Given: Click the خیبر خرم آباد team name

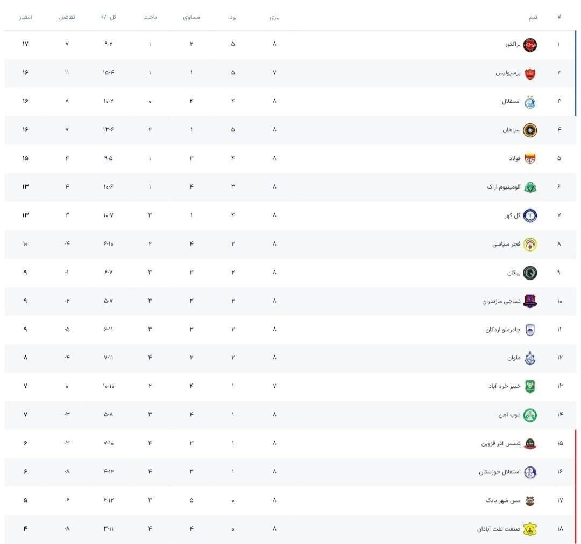Looking at the screenshot, I should click(504, 386).
